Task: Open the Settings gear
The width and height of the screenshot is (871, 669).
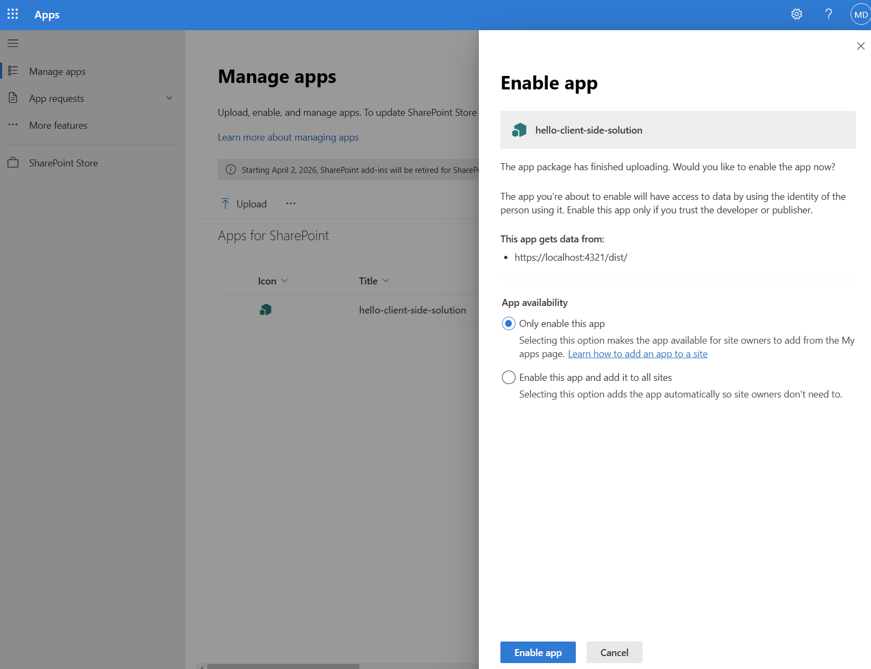Action: point(797,14)
